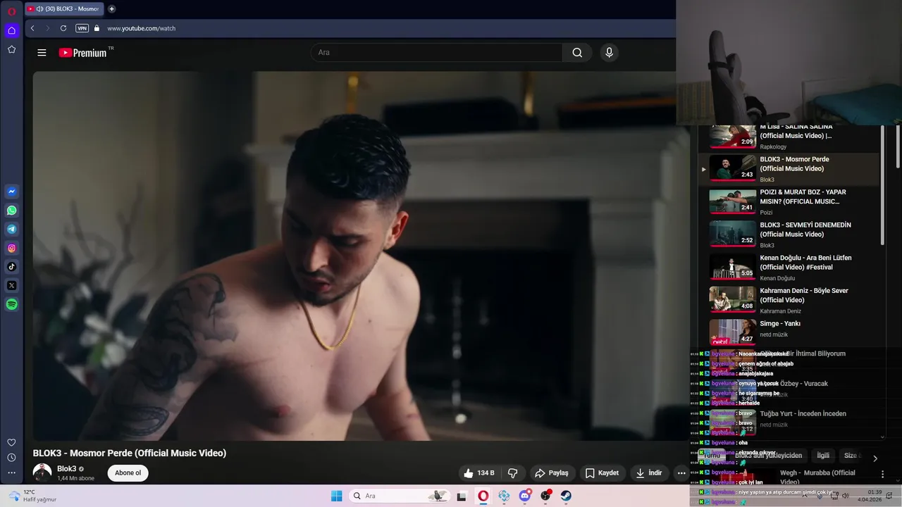Open Discord from the taskbar

[x=525, y=496]
